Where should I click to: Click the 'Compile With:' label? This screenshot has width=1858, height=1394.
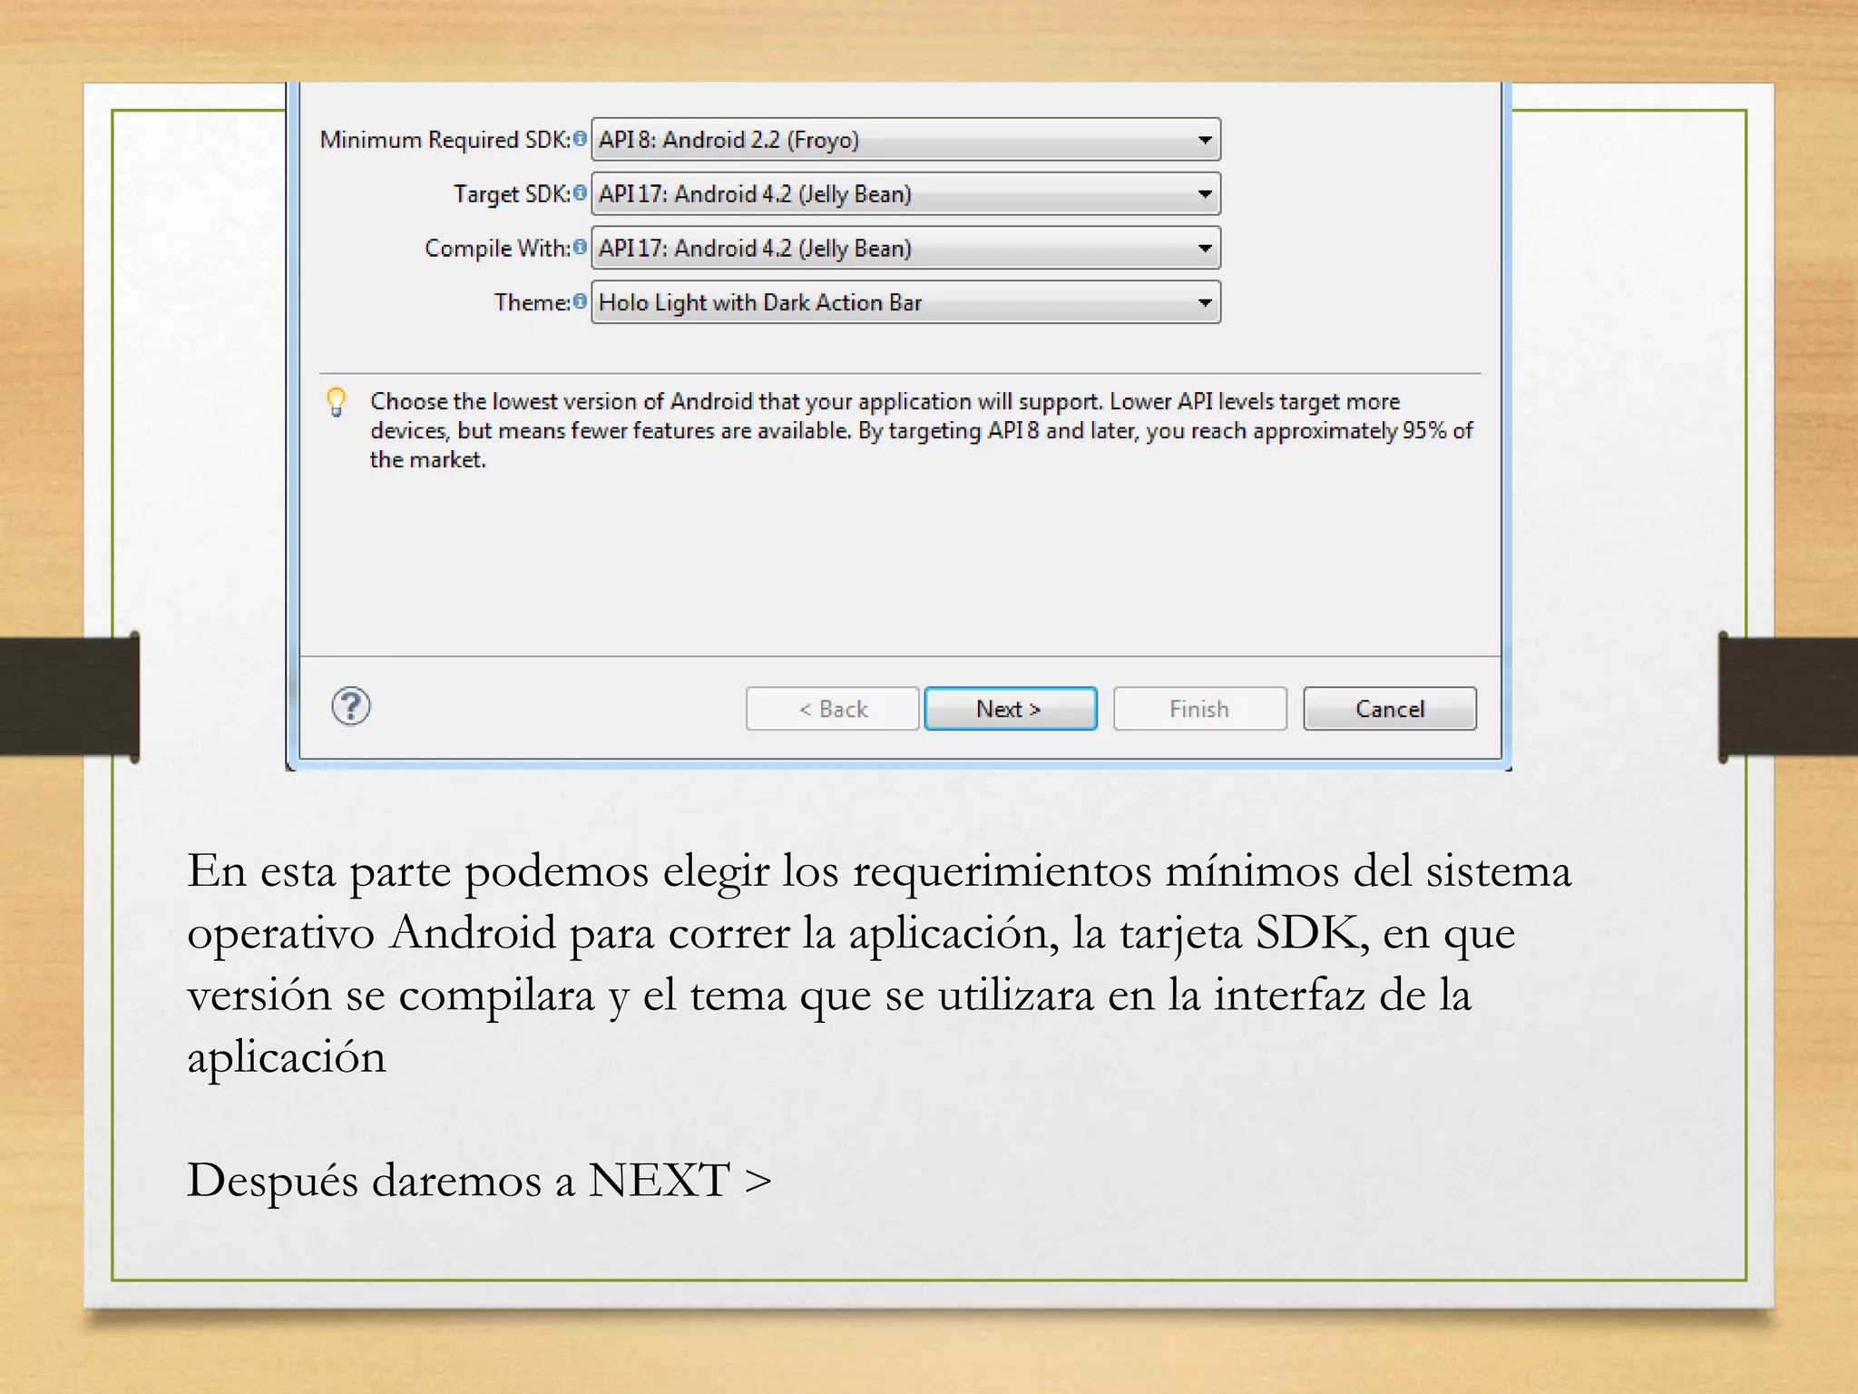point(498,249)
